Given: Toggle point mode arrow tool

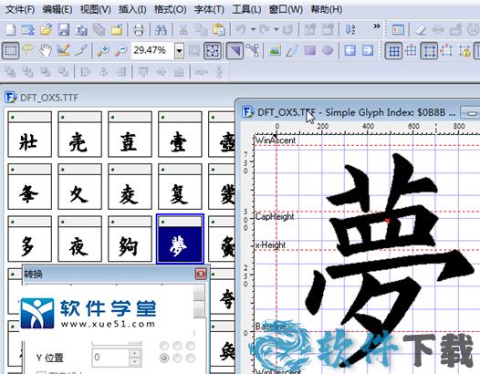Looking at the screenshot, I should pos(235,50).
